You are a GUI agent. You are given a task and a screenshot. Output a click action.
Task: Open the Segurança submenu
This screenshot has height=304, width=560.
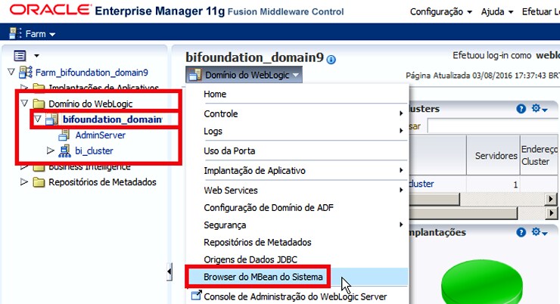pyautogui.click(x=297, y=225)
